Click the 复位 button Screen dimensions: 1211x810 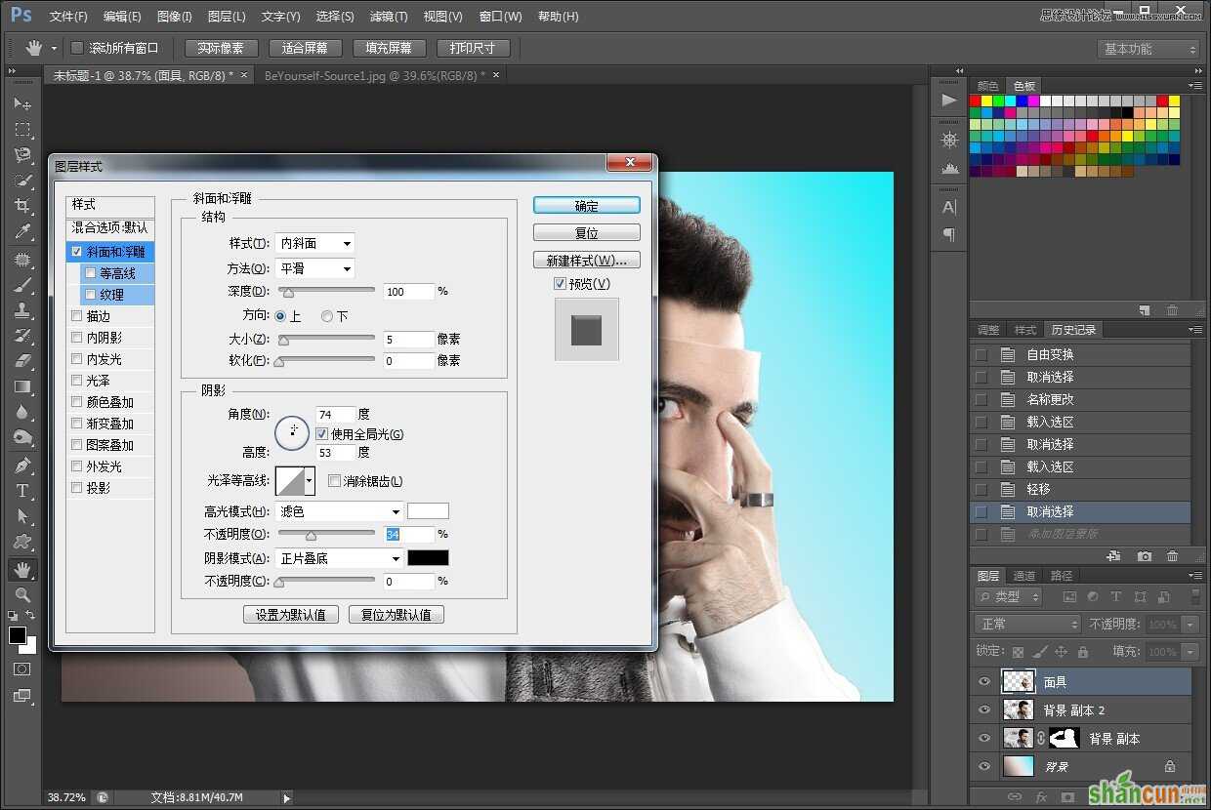click(587, 233)
